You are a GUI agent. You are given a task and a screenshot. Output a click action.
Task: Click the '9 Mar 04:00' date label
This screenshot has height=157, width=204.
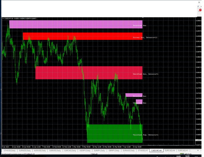click(86, 147)
